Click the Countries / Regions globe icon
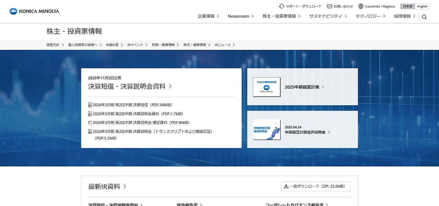Image resolution: width=439 pixels, height=206 pixels. (x=361, y=6)
